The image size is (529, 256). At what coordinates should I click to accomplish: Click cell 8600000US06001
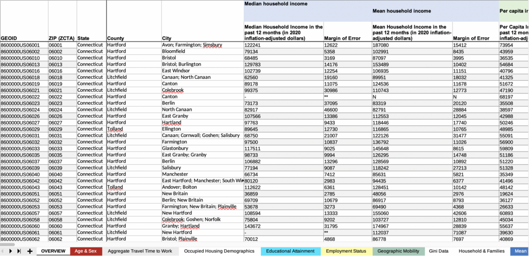[24, 45]
